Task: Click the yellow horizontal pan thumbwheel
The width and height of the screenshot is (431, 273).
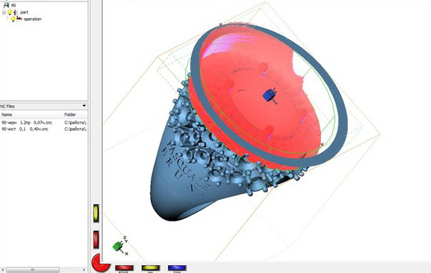Action: pyautogui.click(x=151, y=268)
